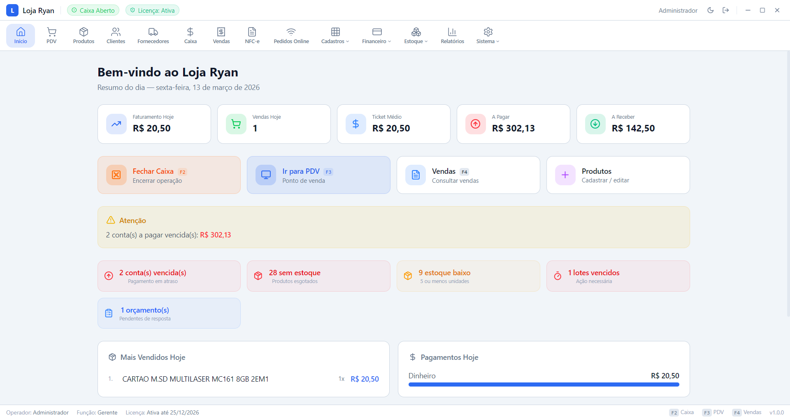Viewport: 790px width, 419px height.
Task: Expand the Financeiro dropdown menu
Action: pyautogui.click(x=376, y=35)
